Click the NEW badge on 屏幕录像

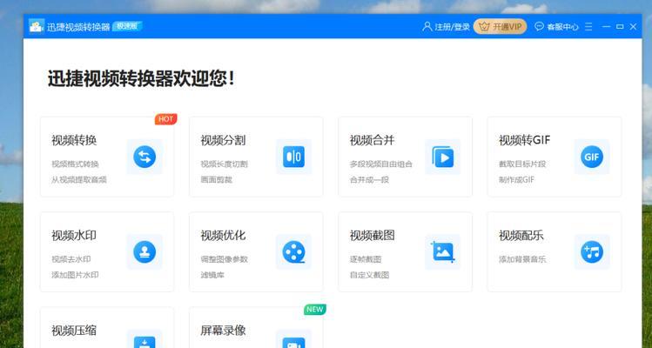315,310
